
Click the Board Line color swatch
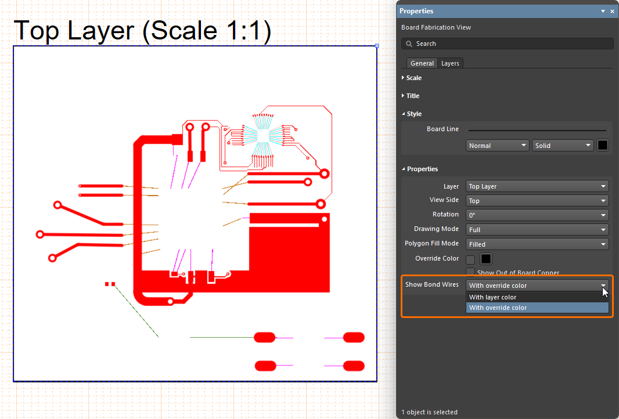tap(603, 146)
